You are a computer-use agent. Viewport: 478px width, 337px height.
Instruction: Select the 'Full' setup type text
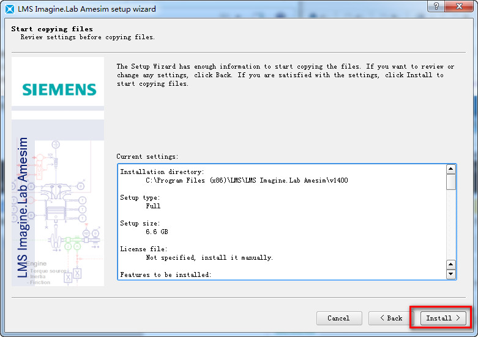tap(153, 206)
